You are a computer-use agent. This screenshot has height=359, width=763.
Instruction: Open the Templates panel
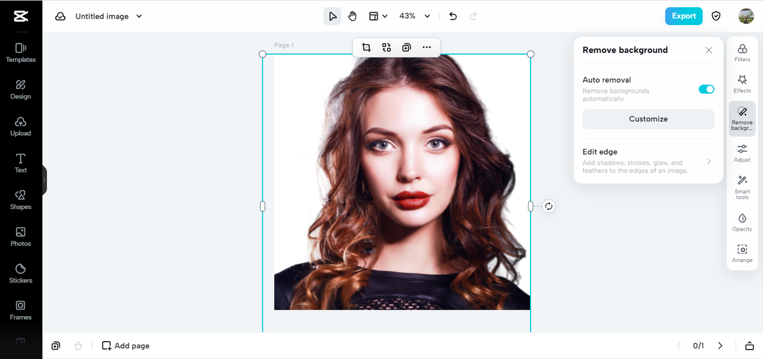click(x=21, y=52)
